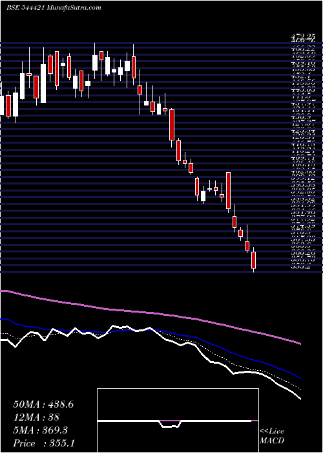Select the '12MA : 38' readout
This screenshot has height=453, width=323.
coord(36,417)
